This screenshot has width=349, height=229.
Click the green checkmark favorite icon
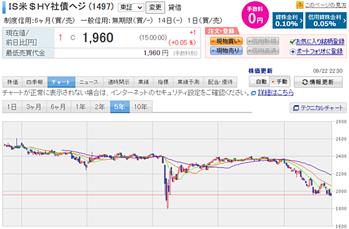point(292,42)
